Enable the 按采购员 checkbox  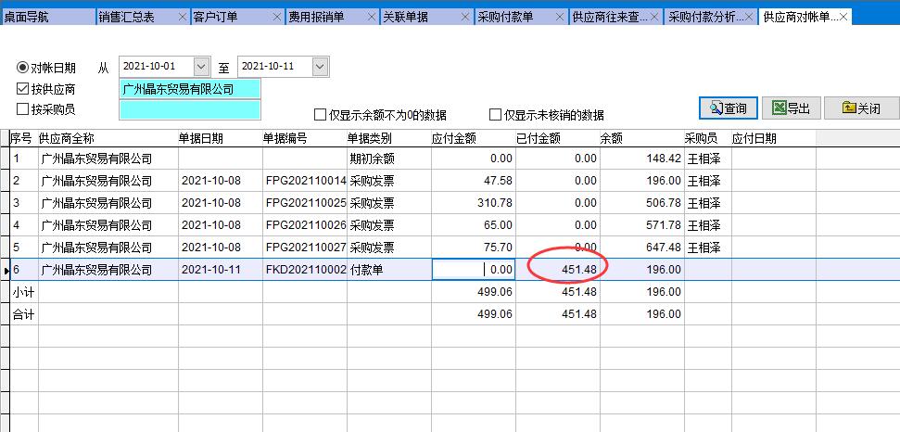[x=23, y=109]
